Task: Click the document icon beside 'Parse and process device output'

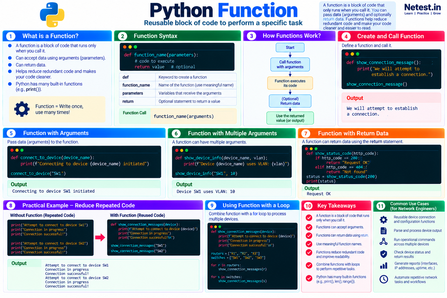Action: 384,231
